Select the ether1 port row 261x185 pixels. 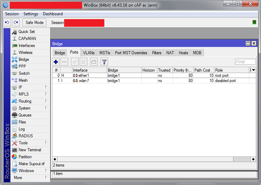click(154, 75)
